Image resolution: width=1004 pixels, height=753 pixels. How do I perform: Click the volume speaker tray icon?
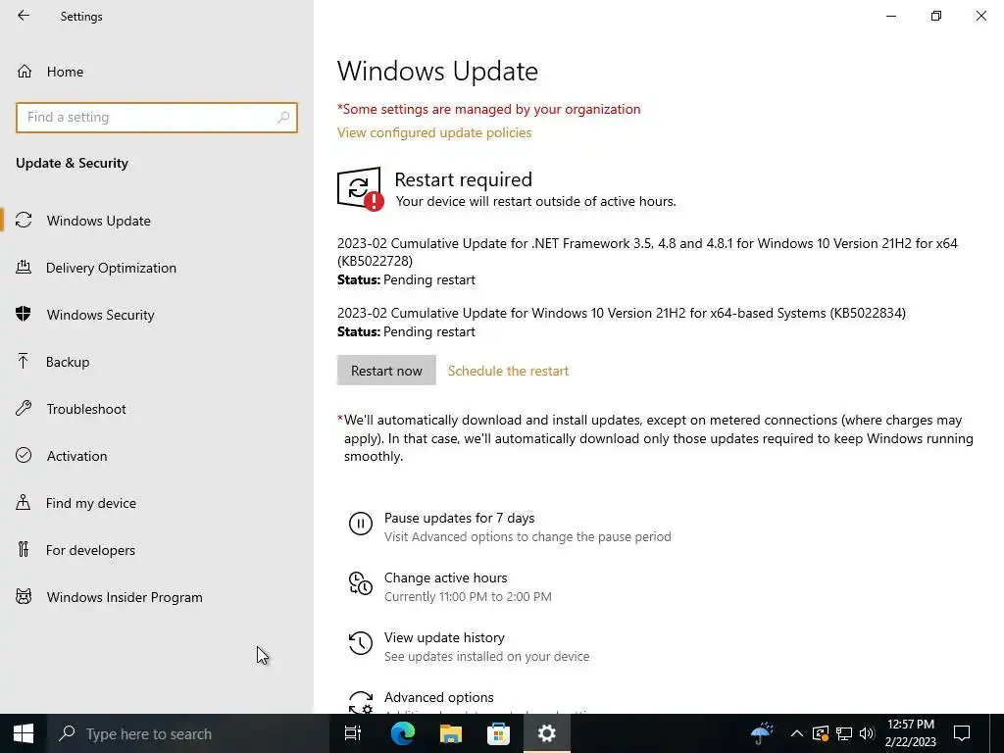pos(867,733)
